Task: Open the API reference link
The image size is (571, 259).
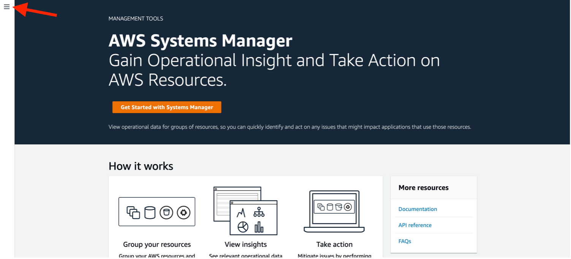Action: tap(415, 225)
